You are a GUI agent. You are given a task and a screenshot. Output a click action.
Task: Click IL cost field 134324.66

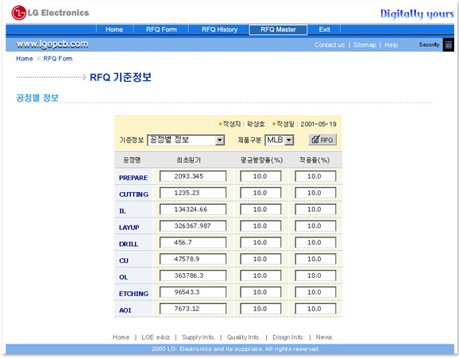click(x=193, y=210)
